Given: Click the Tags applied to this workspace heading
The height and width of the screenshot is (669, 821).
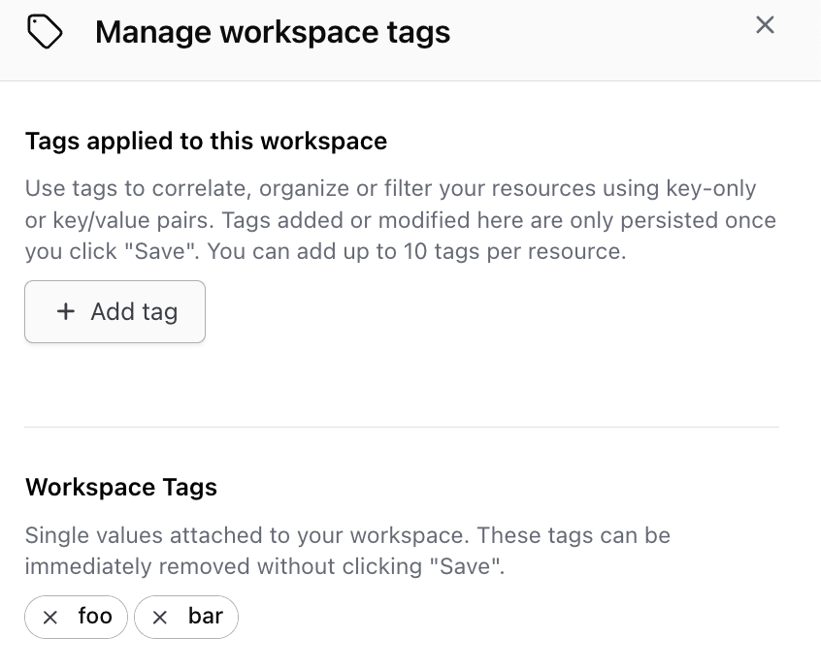Looking at the screenshot, I should click(206, 142).
